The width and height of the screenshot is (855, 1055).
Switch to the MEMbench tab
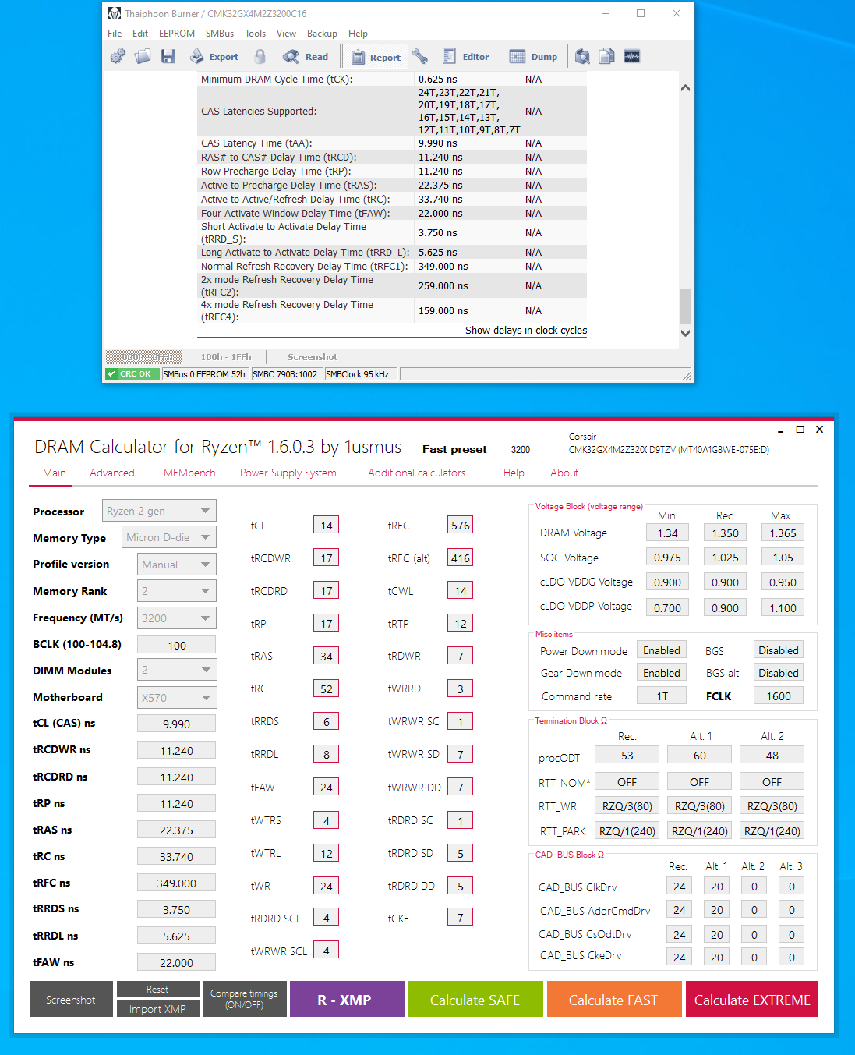(189, 473)
